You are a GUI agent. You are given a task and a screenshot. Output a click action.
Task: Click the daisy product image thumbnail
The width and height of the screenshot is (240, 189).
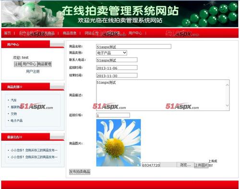[119, 143]
